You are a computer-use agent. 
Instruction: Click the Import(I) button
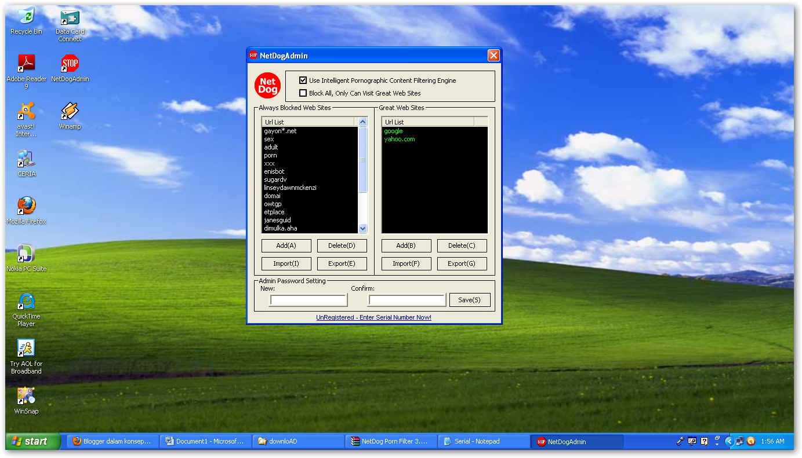click(x=286, y=263)
